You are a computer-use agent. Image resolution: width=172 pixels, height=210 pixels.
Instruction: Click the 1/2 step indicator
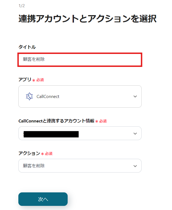coord(22,6)
